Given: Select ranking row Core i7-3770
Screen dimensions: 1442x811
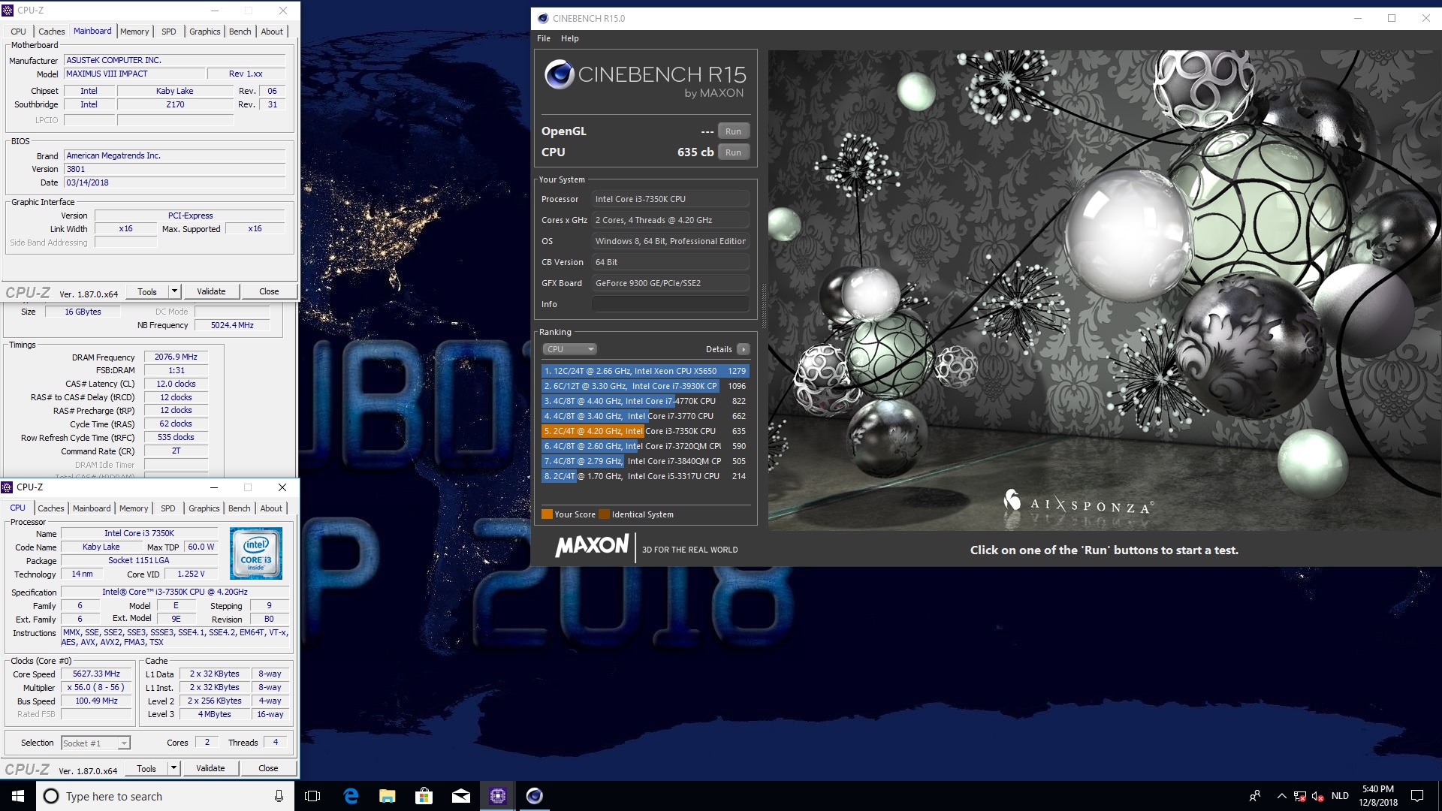Looking at the screenshot, I should [645, 416].
